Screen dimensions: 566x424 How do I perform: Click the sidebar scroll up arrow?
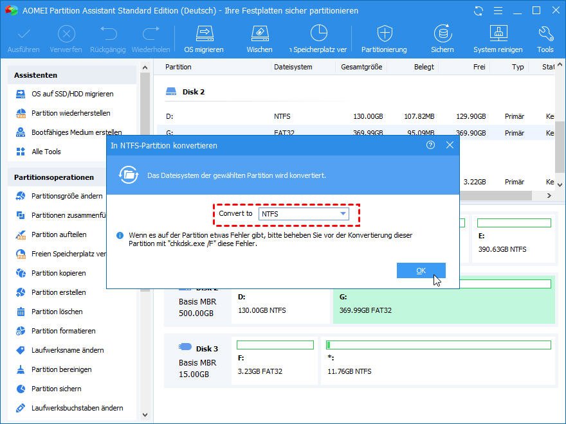click(145, 67)
